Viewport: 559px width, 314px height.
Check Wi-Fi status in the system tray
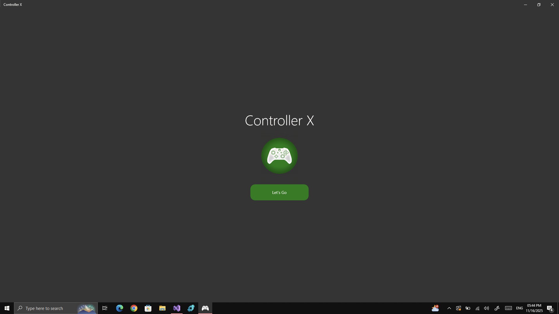(x=477, y=308)
